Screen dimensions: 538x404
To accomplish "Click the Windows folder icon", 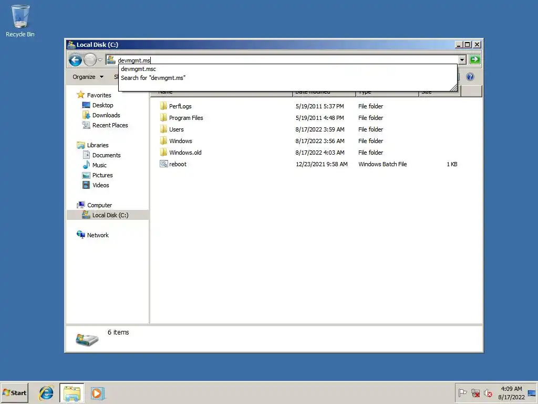I will click(x=163, y=140).
